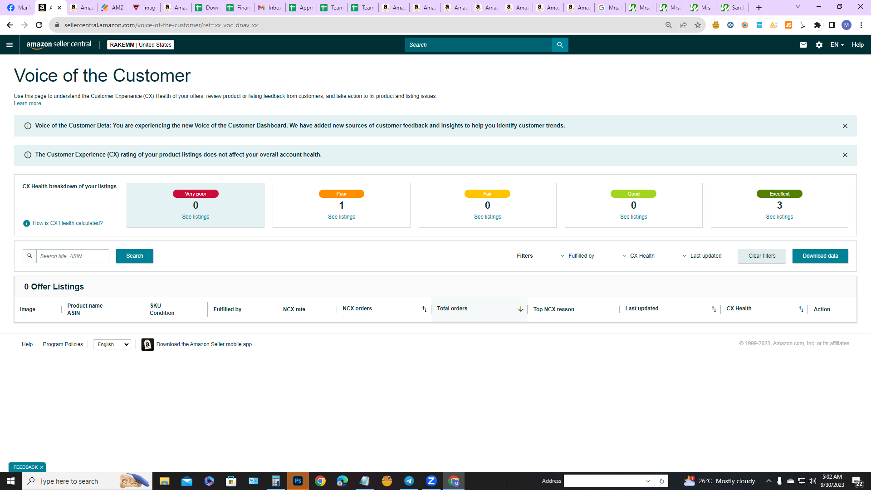The image size is (871, 490).
Task: See listings under Poor
Action: (x=342, y=217)
